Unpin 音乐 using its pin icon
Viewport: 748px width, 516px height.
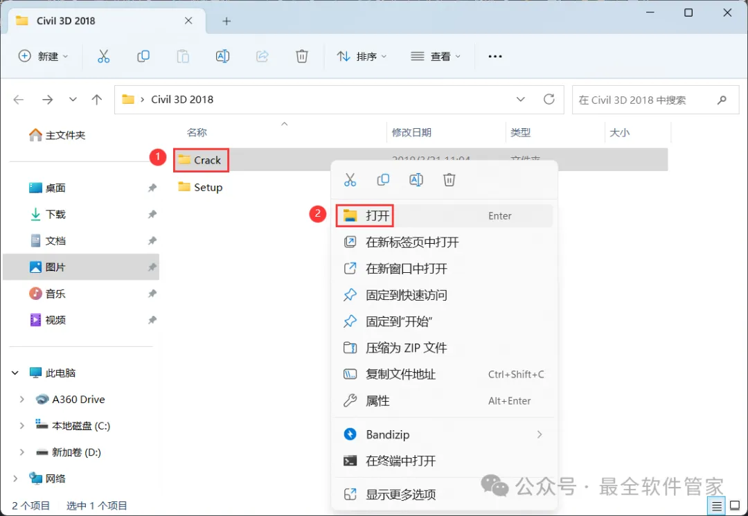pos(152,294)
